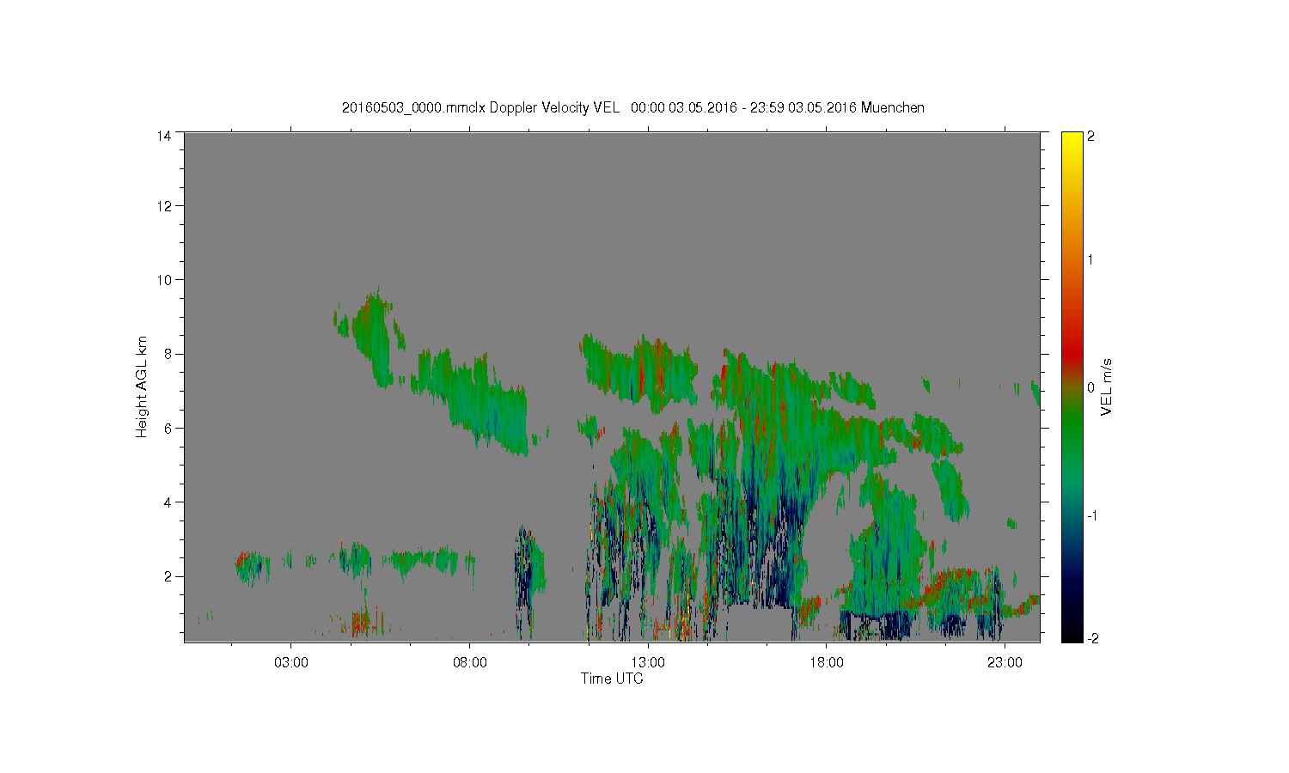Click the 'VEL m/s' colorbar label

point(1108,386)
